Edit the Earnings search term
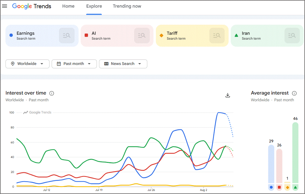Image resolution: width=305 pixels, height=194 pixels. point(25,34)
